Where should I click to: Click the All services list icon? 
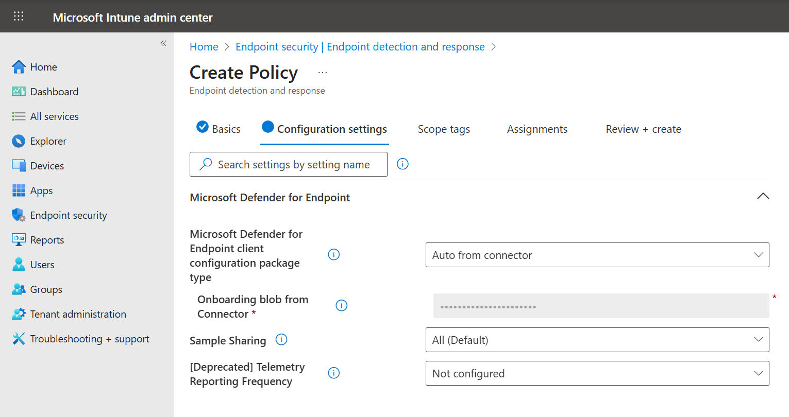click(x=19, y=116)
